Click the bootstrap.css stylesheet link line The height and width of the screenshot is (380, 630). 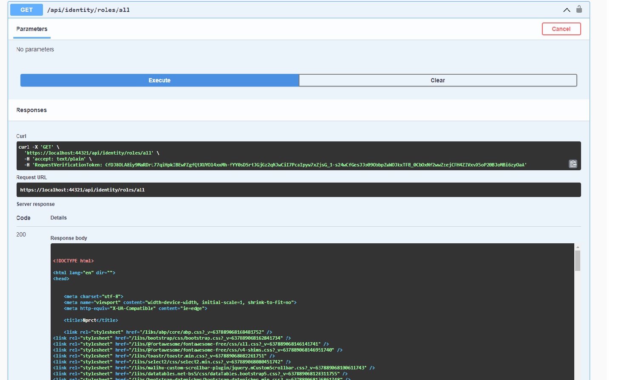pyautogui.click(x=172, y=338)
